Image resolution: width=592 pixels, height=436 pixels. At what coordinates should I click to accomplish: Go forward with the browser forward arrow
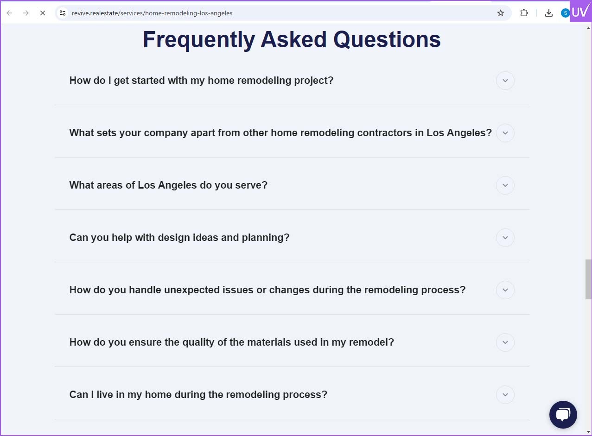click(x=26, y=13)
